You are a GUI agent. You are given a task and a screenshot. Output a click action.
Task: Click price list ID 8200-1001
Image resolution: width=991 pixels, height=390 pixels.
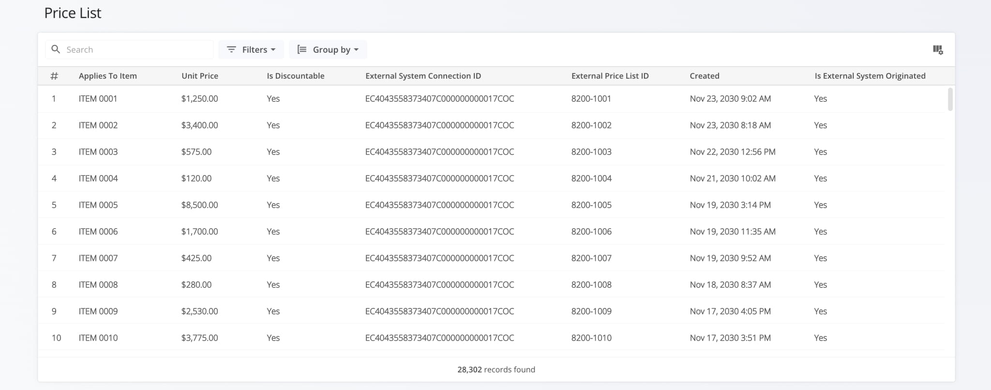pos(591,99)
